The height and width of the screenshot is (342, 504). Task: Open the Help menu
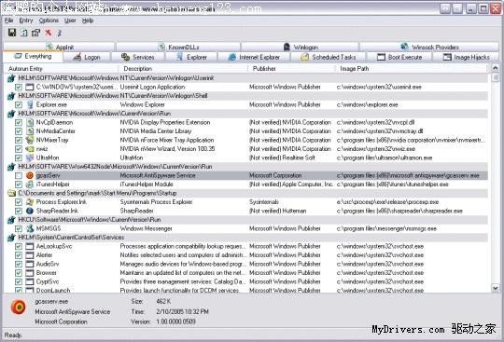click(88, 21)
